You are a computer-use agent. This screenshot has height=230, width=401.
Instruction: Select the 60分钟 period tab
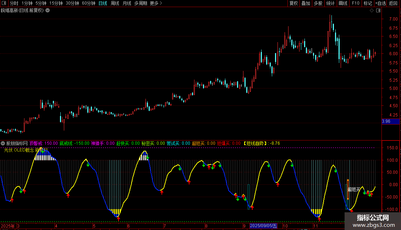(x=88, y=4)
